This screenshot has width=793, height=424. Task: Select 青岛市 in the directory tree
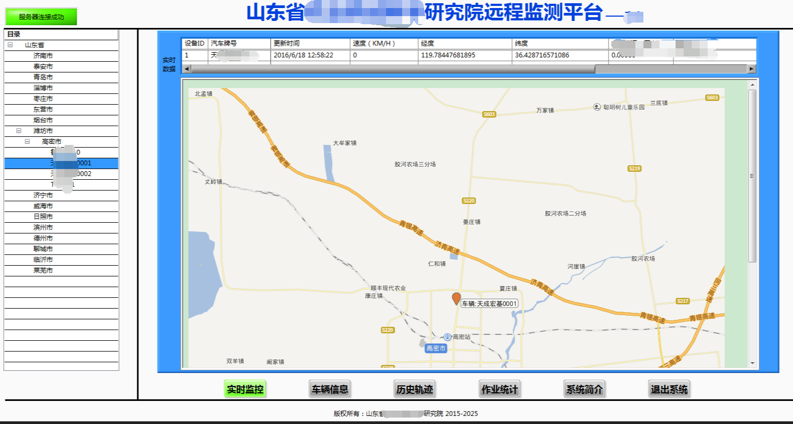[61, 77]
